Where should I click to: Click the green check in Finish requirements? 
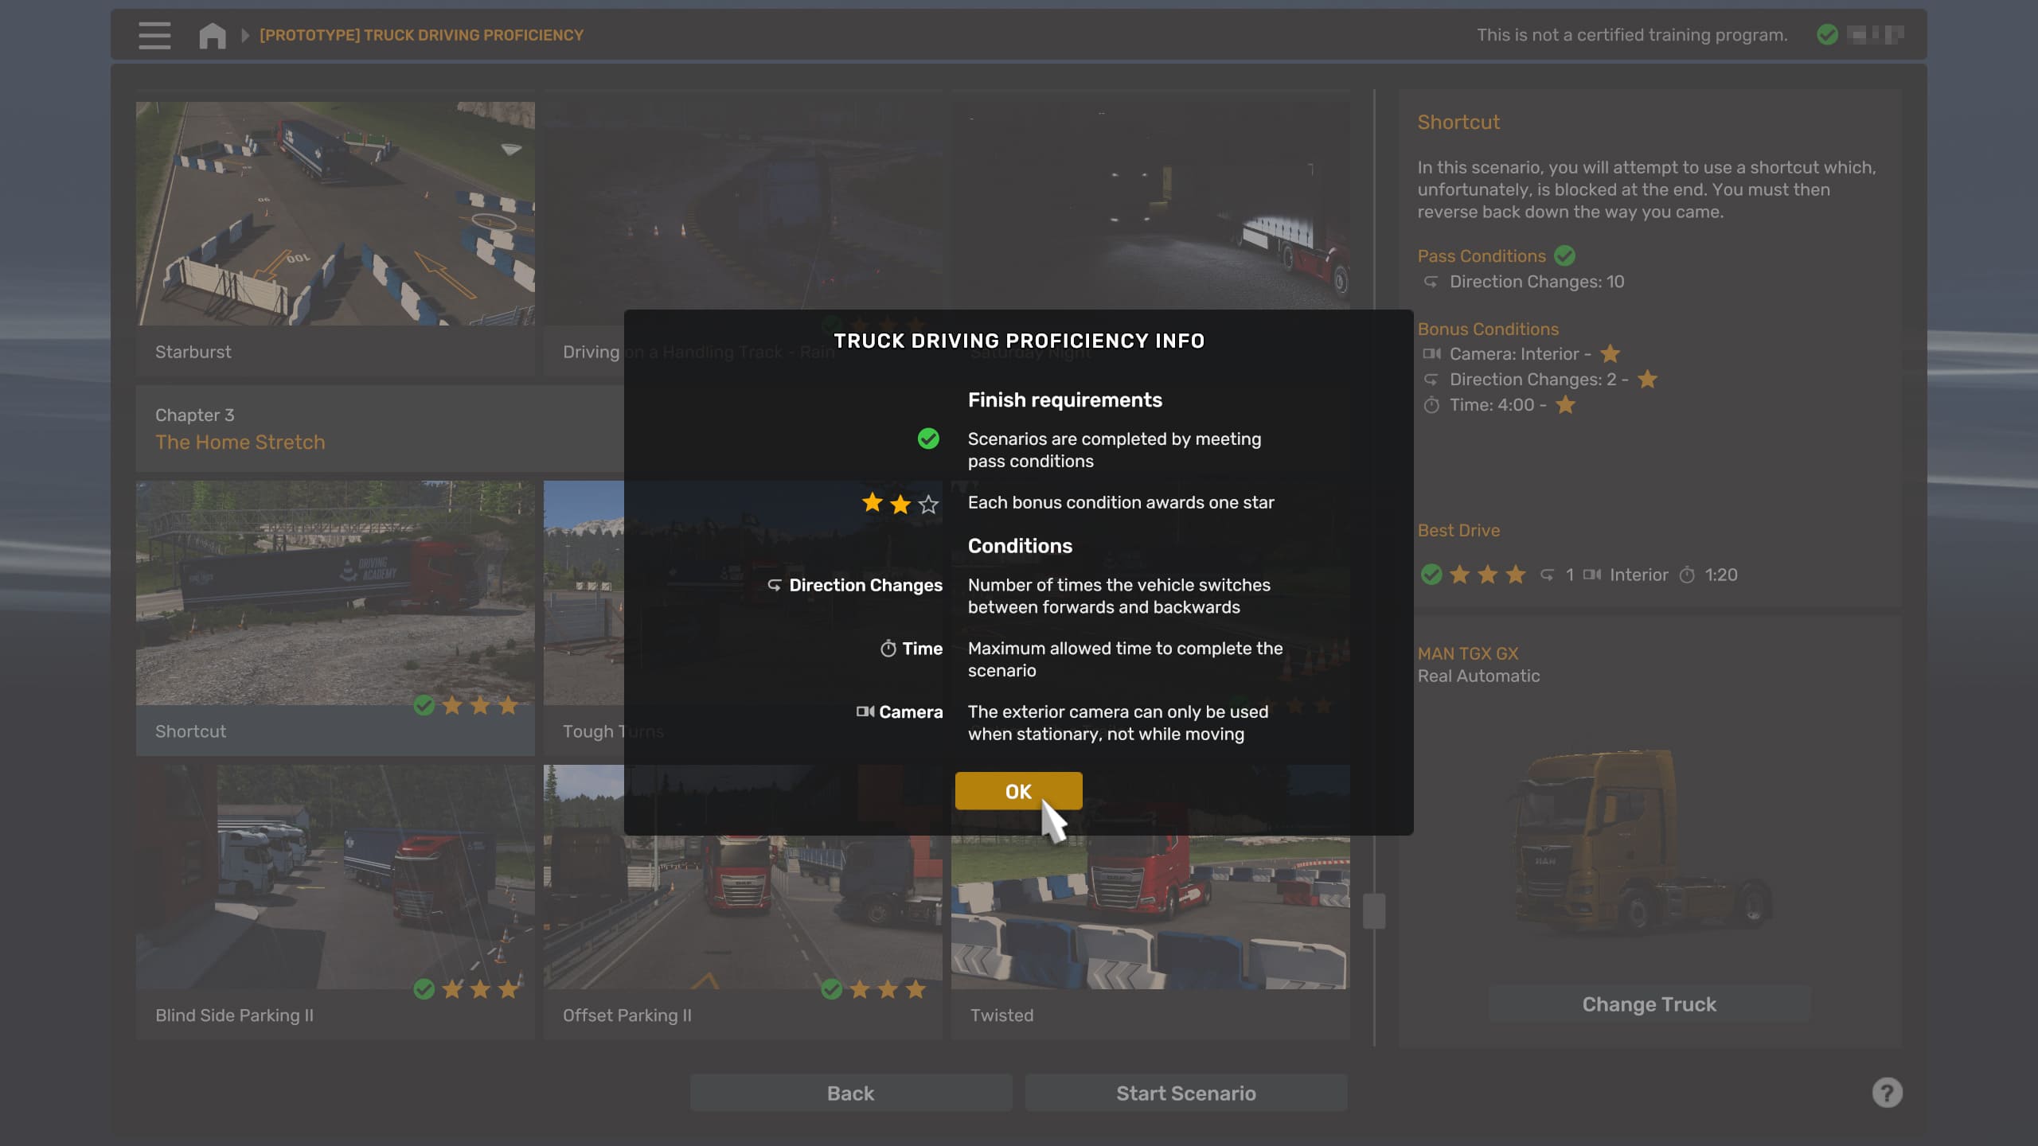[928, 439]
